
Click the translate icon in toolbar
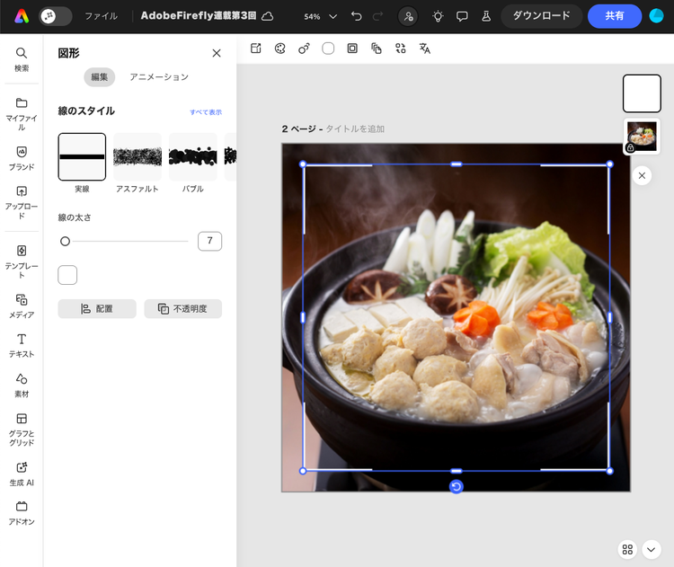[x=425, y=49]
